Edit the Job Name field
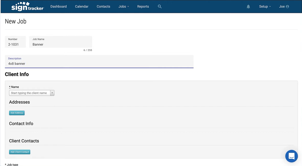This screenshot has width=302, height=166. [61, 42]
